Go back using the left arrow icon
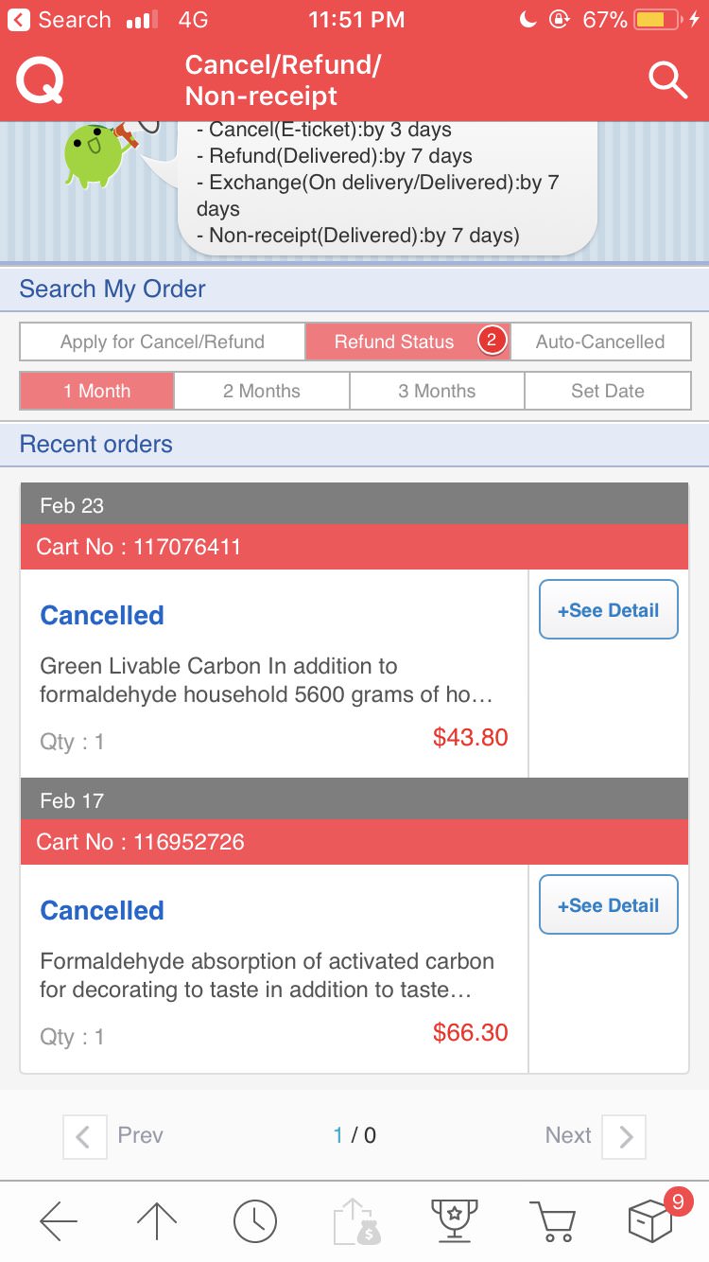The width and height of the screenshot is (709, 1262). click(x=59, y=1221)
